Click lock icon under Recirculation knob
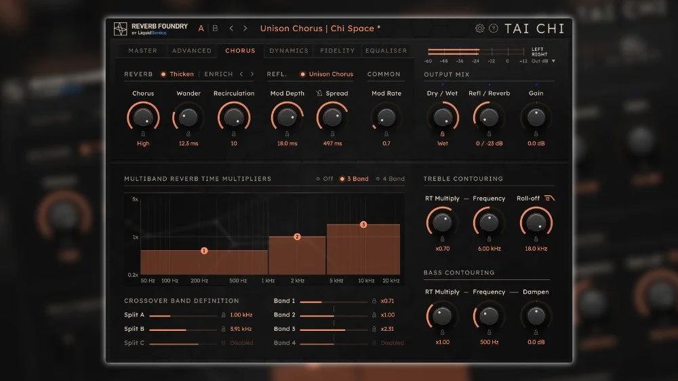 click(233, 134)
